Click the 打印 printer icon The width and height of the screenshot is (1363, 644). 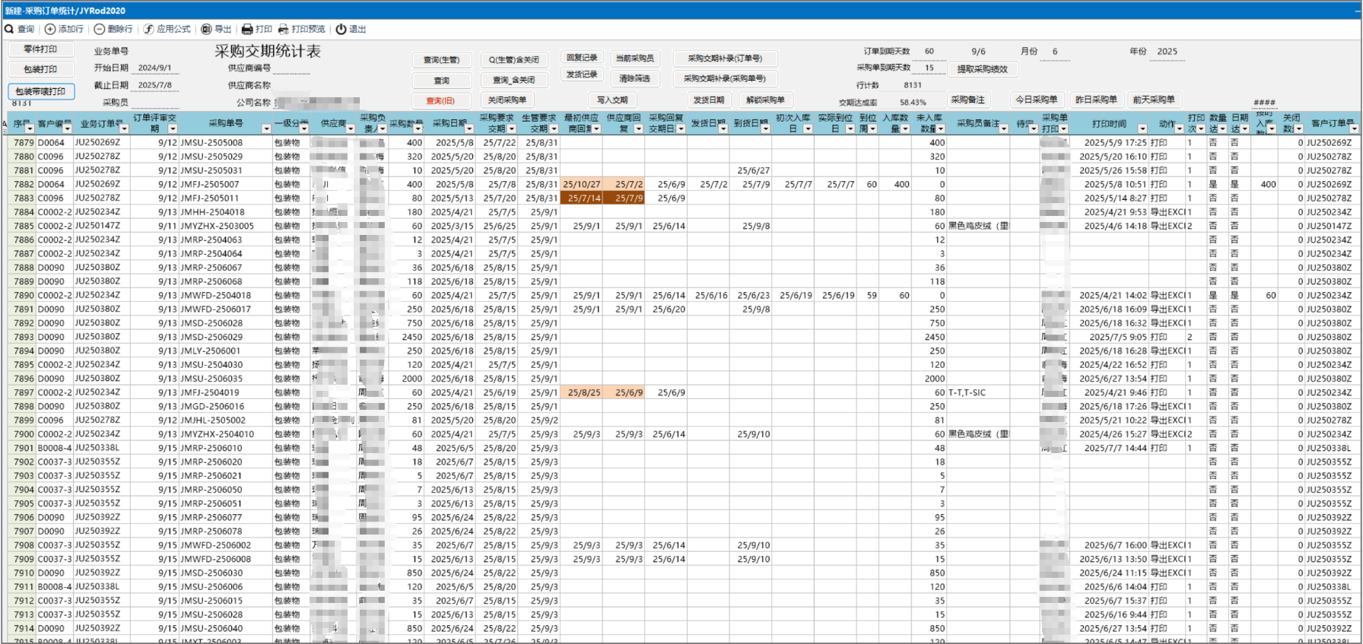pyautogui.click(x=247, y=29)
